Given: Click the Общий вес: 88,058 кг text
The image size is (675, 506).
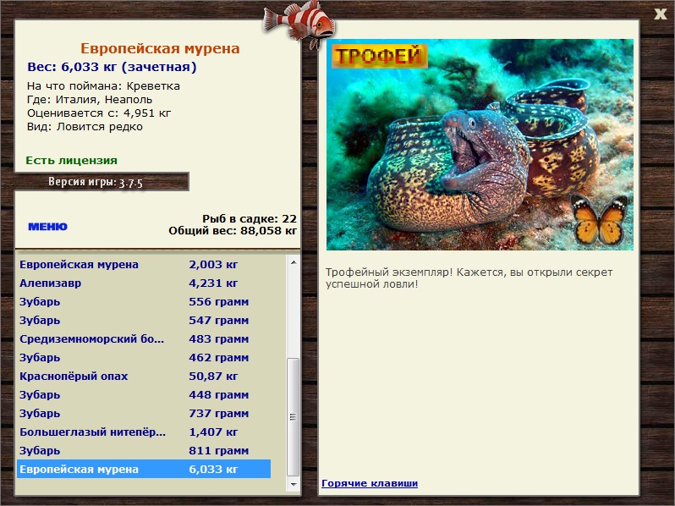Looking at the screenshot, I should [x=233, y=230].
